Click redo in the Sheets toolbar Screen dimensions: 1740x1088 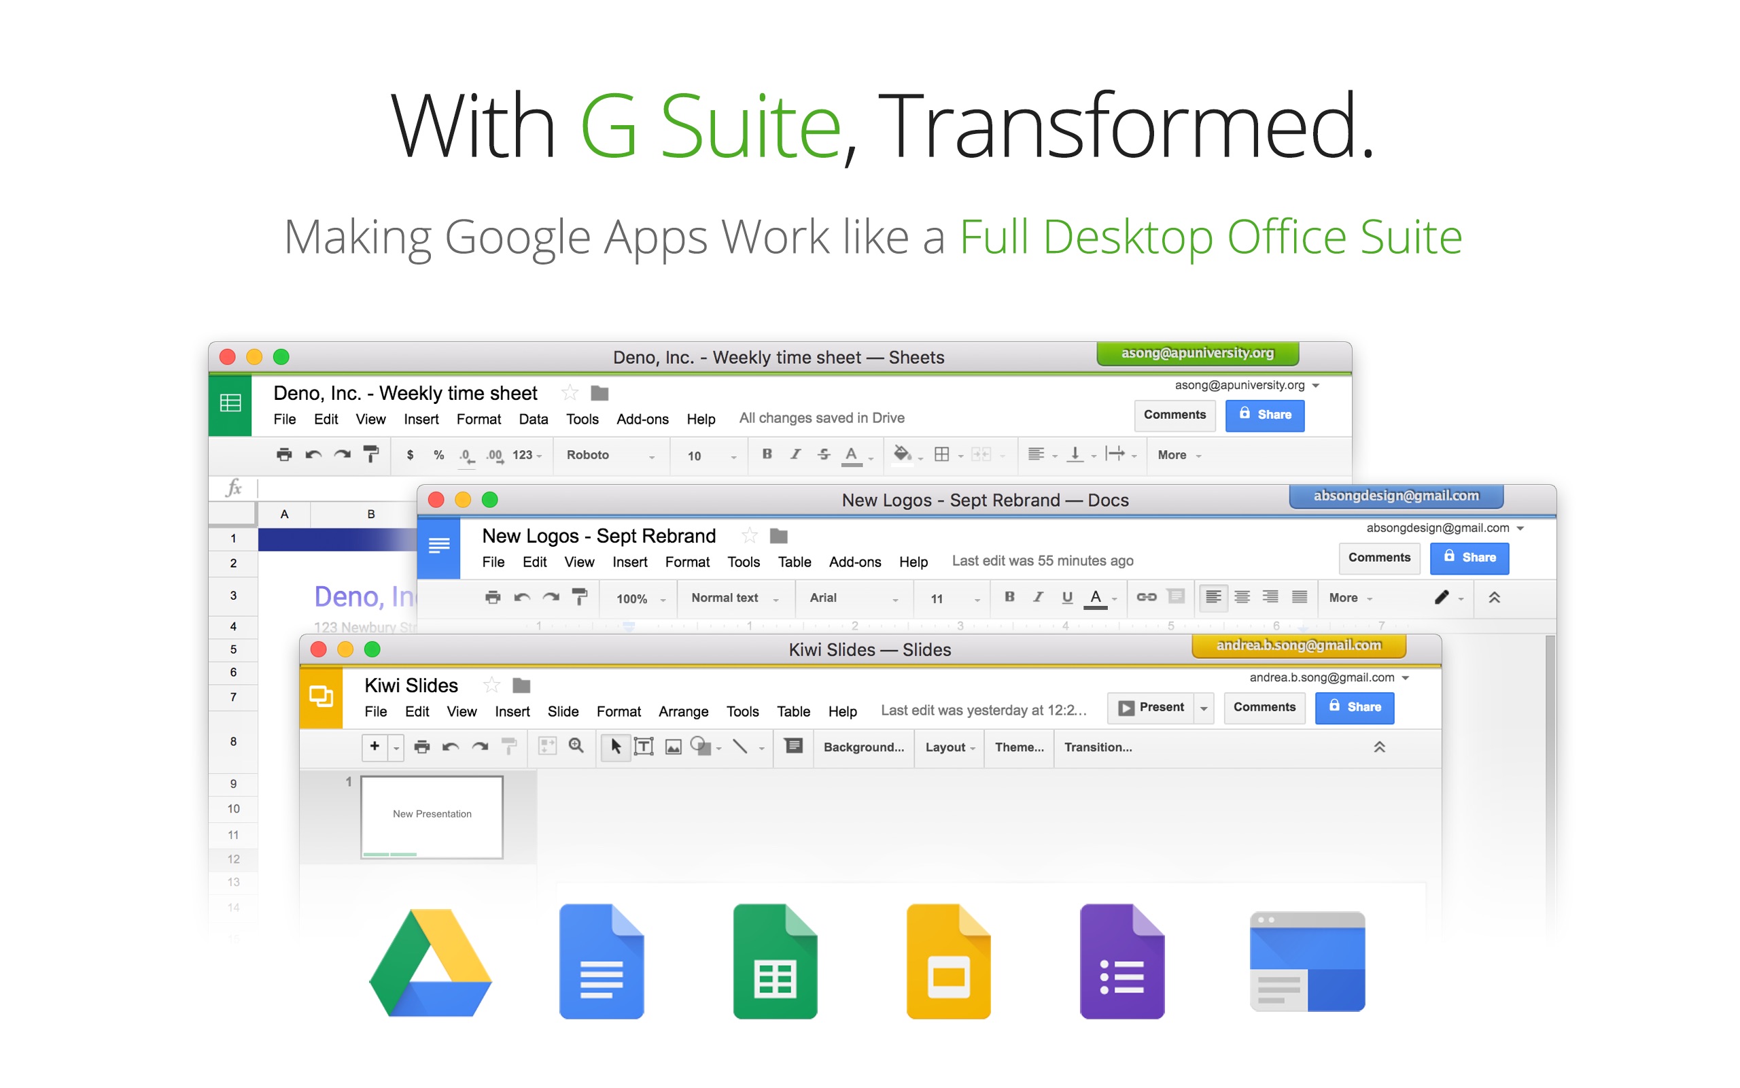343,455
